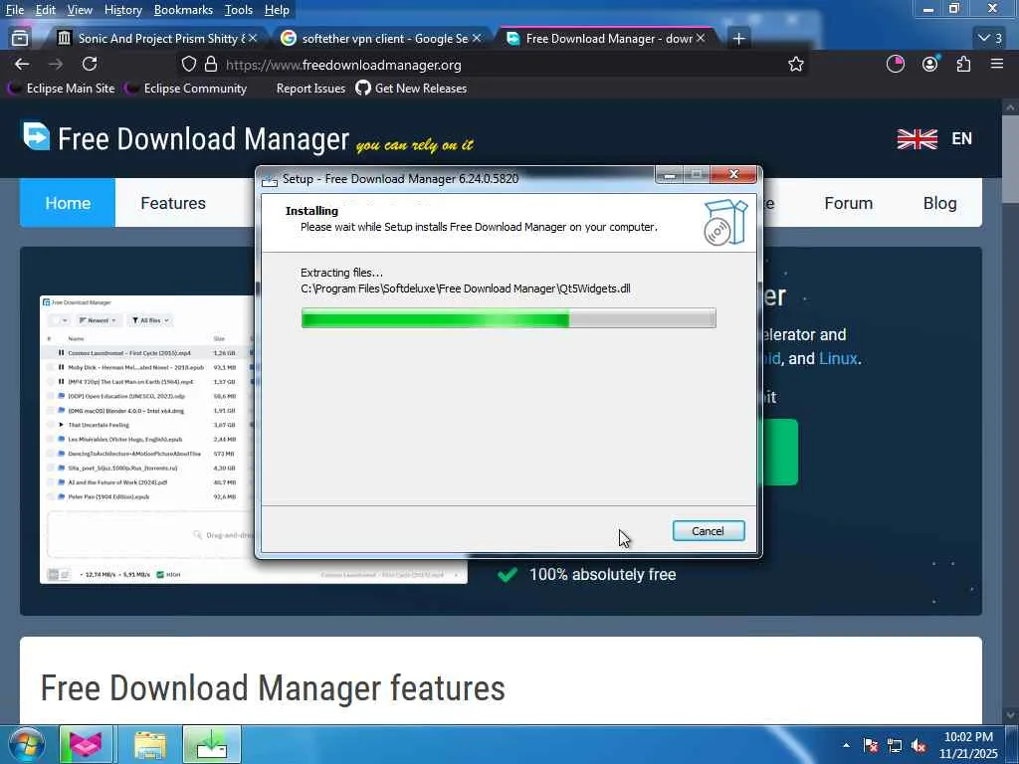Open the Forum navigation link
The height and width of the screenshot is (764, 1019).
pyautogui.click(x=848, y=203)
